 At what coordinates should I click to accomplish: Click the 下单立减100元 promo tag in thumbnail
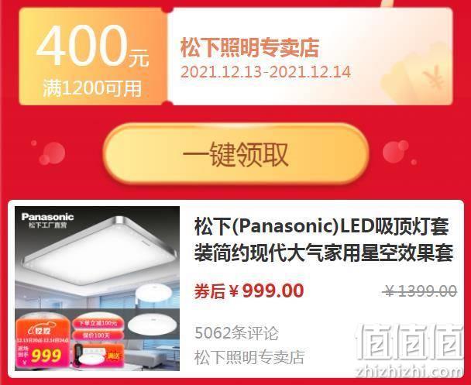click(98, 323)
